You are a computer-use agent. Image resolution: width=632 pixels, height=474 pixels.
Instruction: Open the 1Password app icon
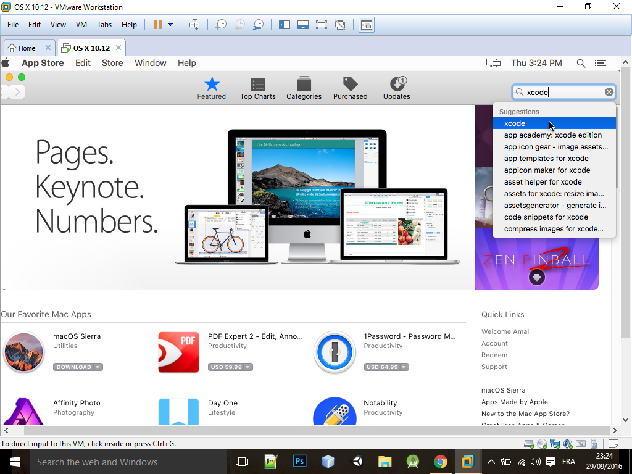point(335,352)
